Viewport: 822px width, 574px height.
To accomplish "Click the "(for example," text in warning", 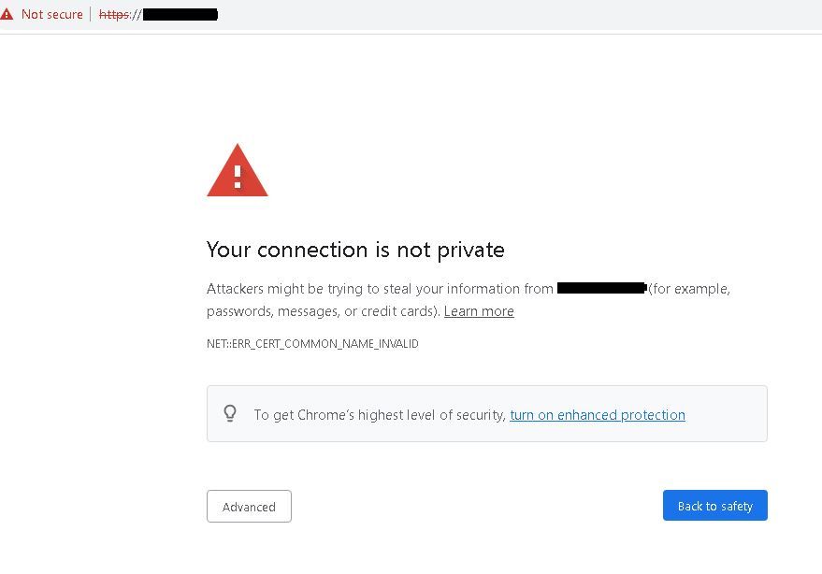I will point(690,289).
